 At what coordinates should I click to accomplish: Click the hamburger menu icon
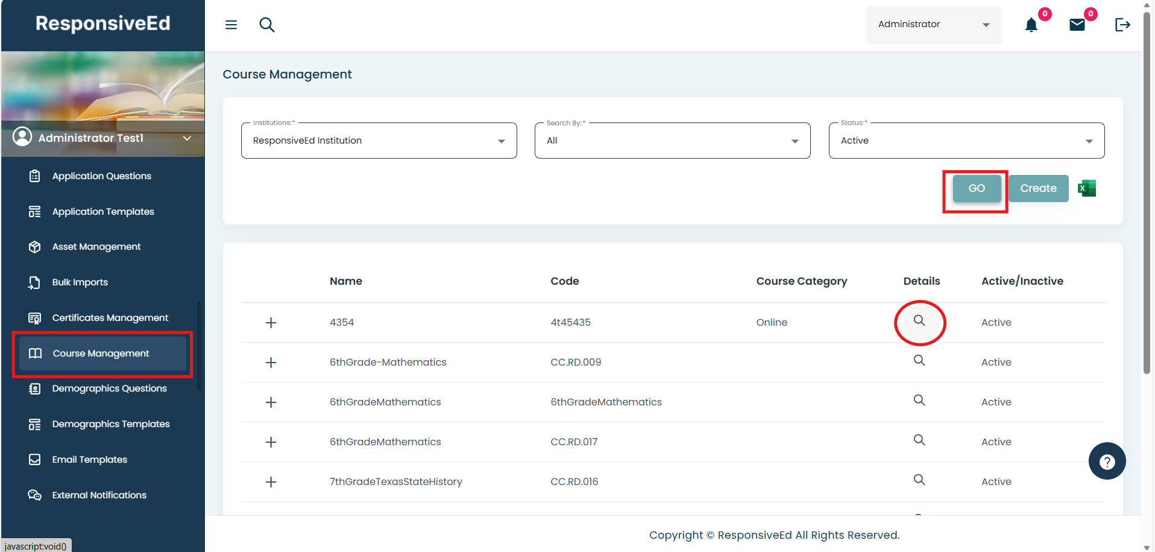pyautogui.click(x=231, y=25)
